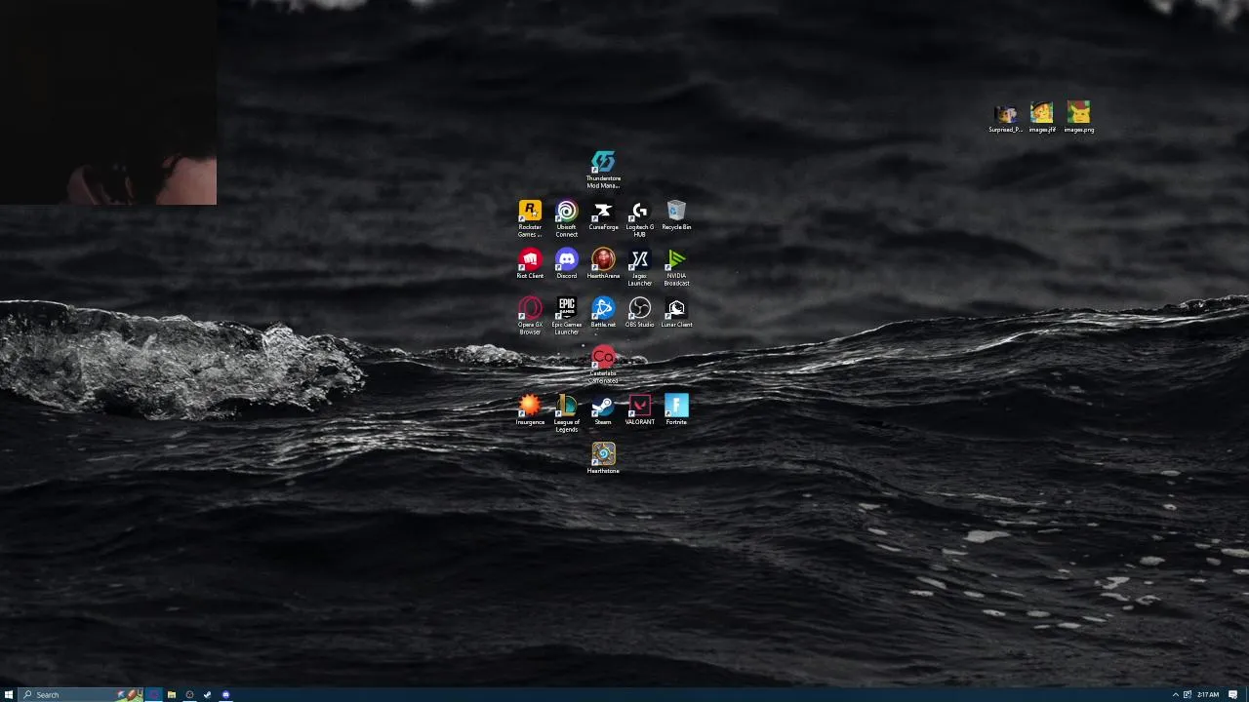Select the Logitech G HUB icon
This screenshot has height=702, width=1249.
pos(639,218)
